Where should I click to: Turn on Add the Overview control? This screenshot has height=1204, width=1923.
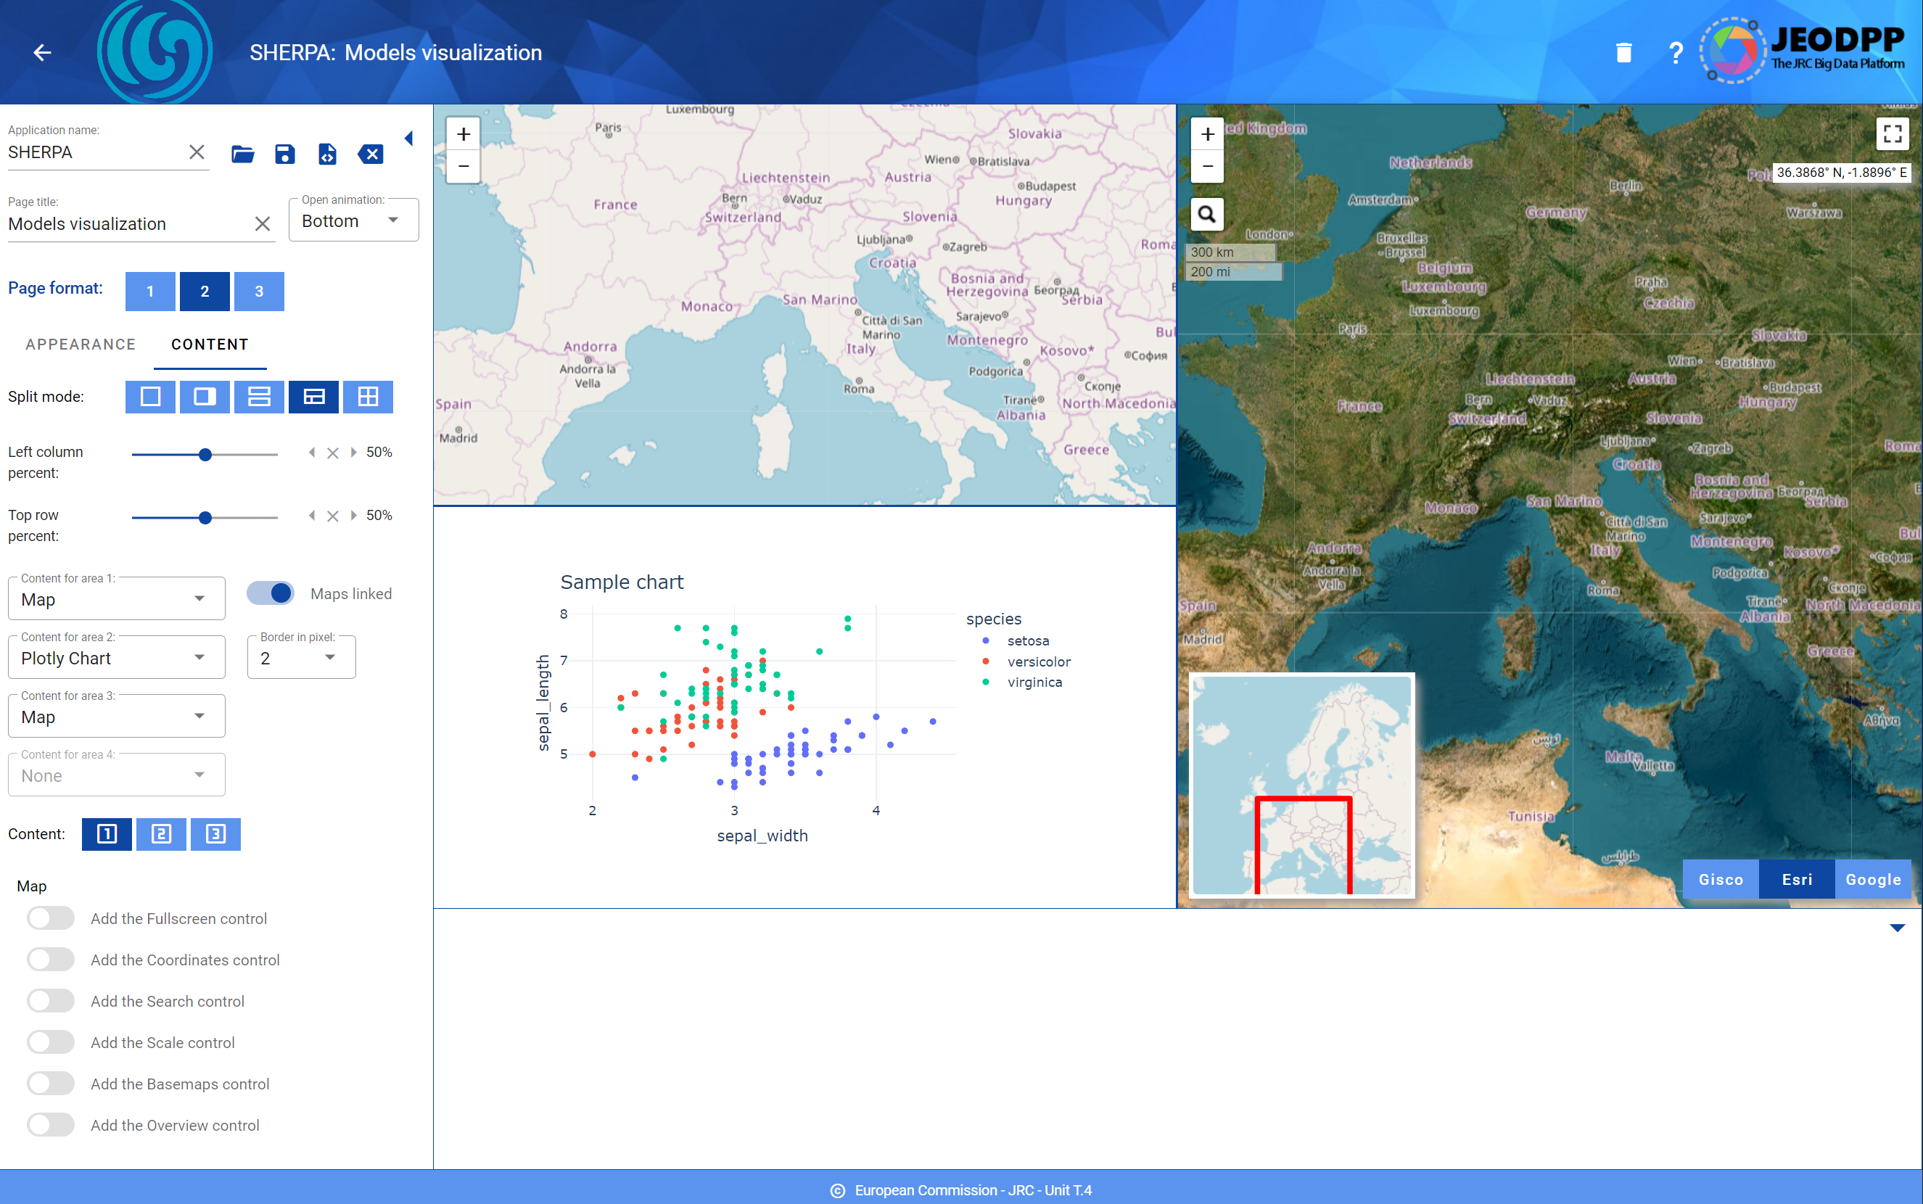coord(51,1124)
